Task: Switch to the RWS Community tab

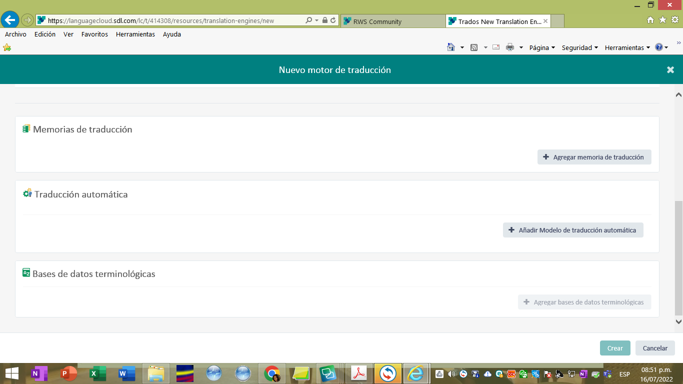Action: point(377,21)
